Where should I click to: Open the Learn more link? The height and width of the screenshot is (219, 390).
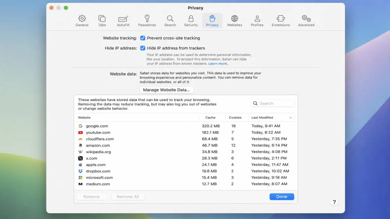219,63
